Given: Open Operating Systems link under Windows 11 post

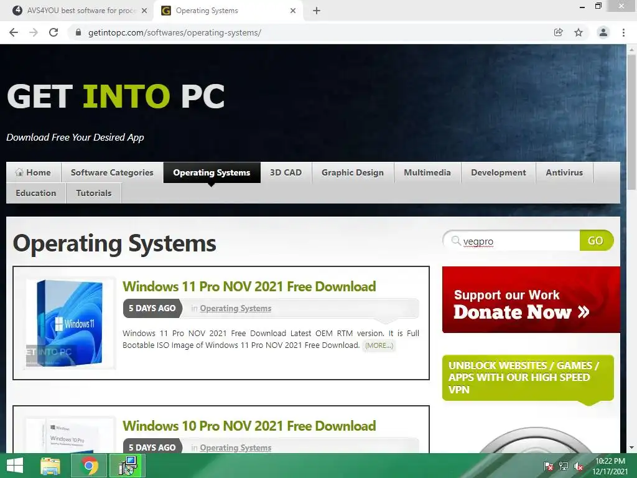Looking at the screenshot, I should tap(236, 309).
